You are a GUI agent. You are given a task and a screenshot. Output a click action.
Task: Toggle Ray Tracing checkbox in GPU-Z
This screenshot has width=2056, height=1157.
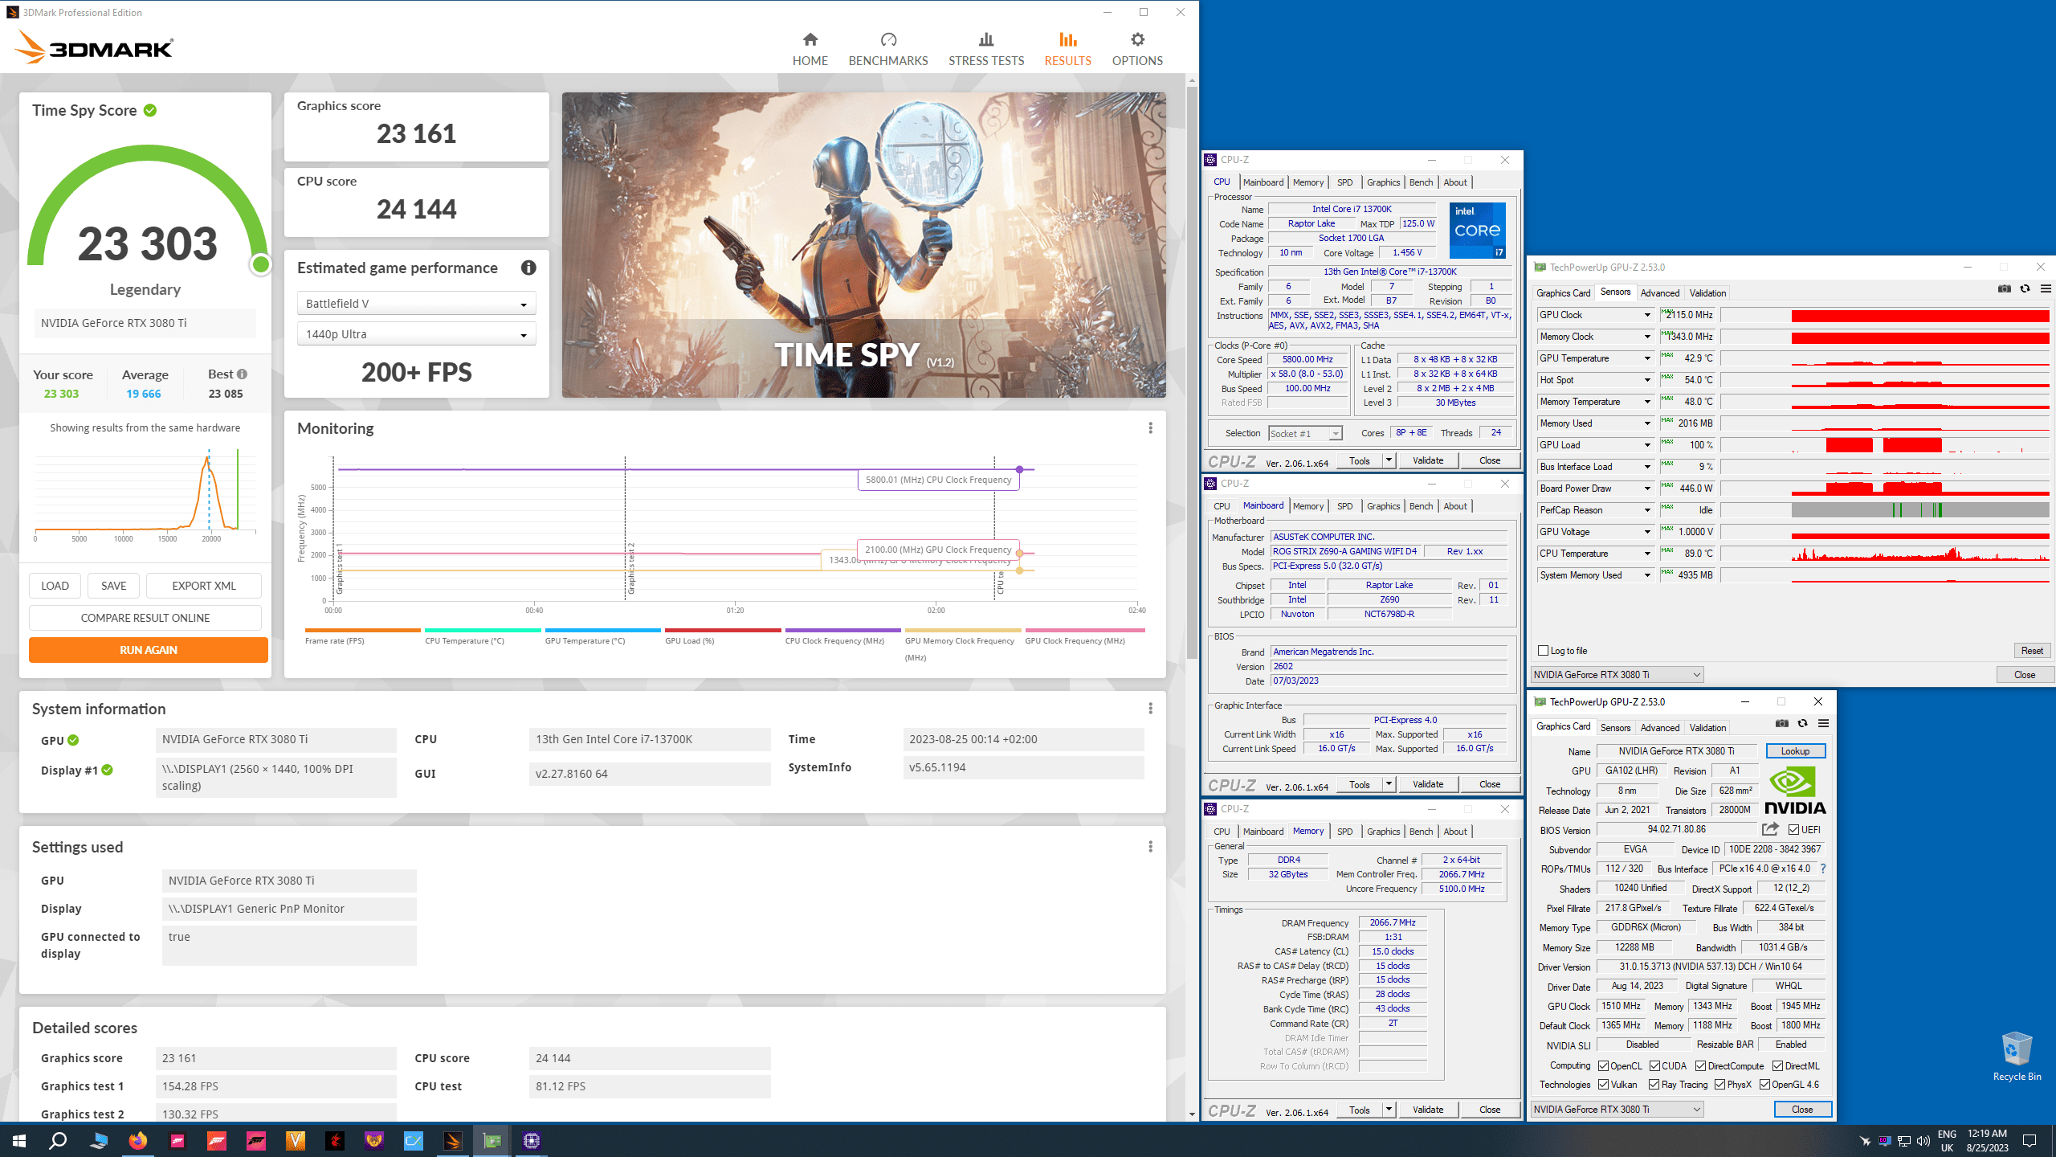1654,1085
